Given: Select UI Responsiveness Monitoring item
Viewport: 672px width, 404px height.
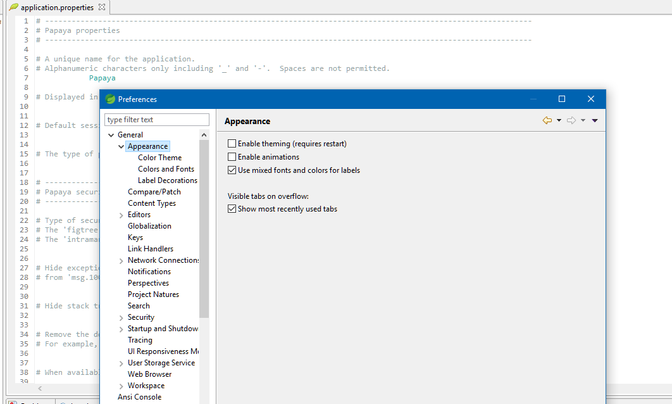Looking at the screenshot, I should pos(163,351).
